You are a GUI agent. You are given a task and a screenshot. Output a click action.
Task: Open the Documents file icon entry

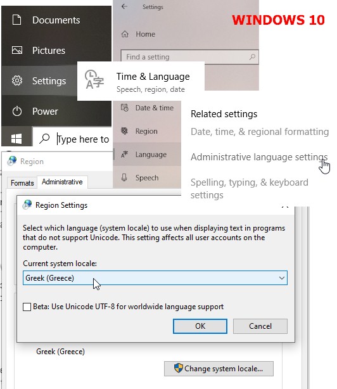(x=17, y=20)
